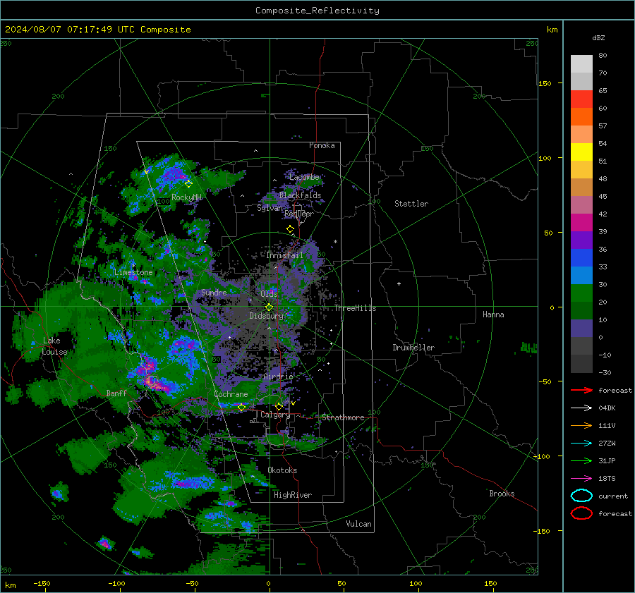Click the Stettler label
Viewport: 635px width, 593px height.
(x=411, y=204)
